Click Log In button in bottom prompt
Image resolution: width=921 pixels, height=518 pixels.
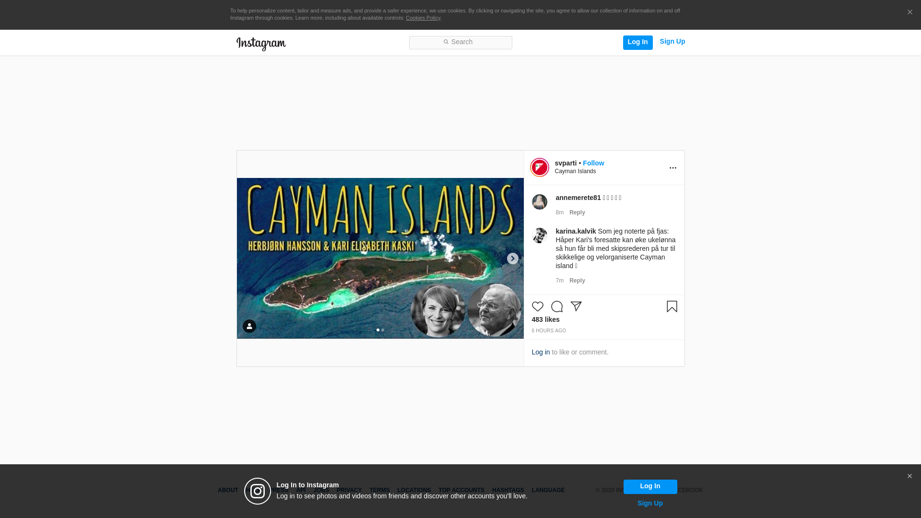click(x=650, y=486)
